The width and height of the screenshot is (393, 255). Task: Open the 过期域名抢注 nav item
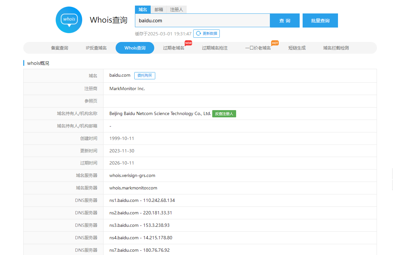click(x=215, y=48)
